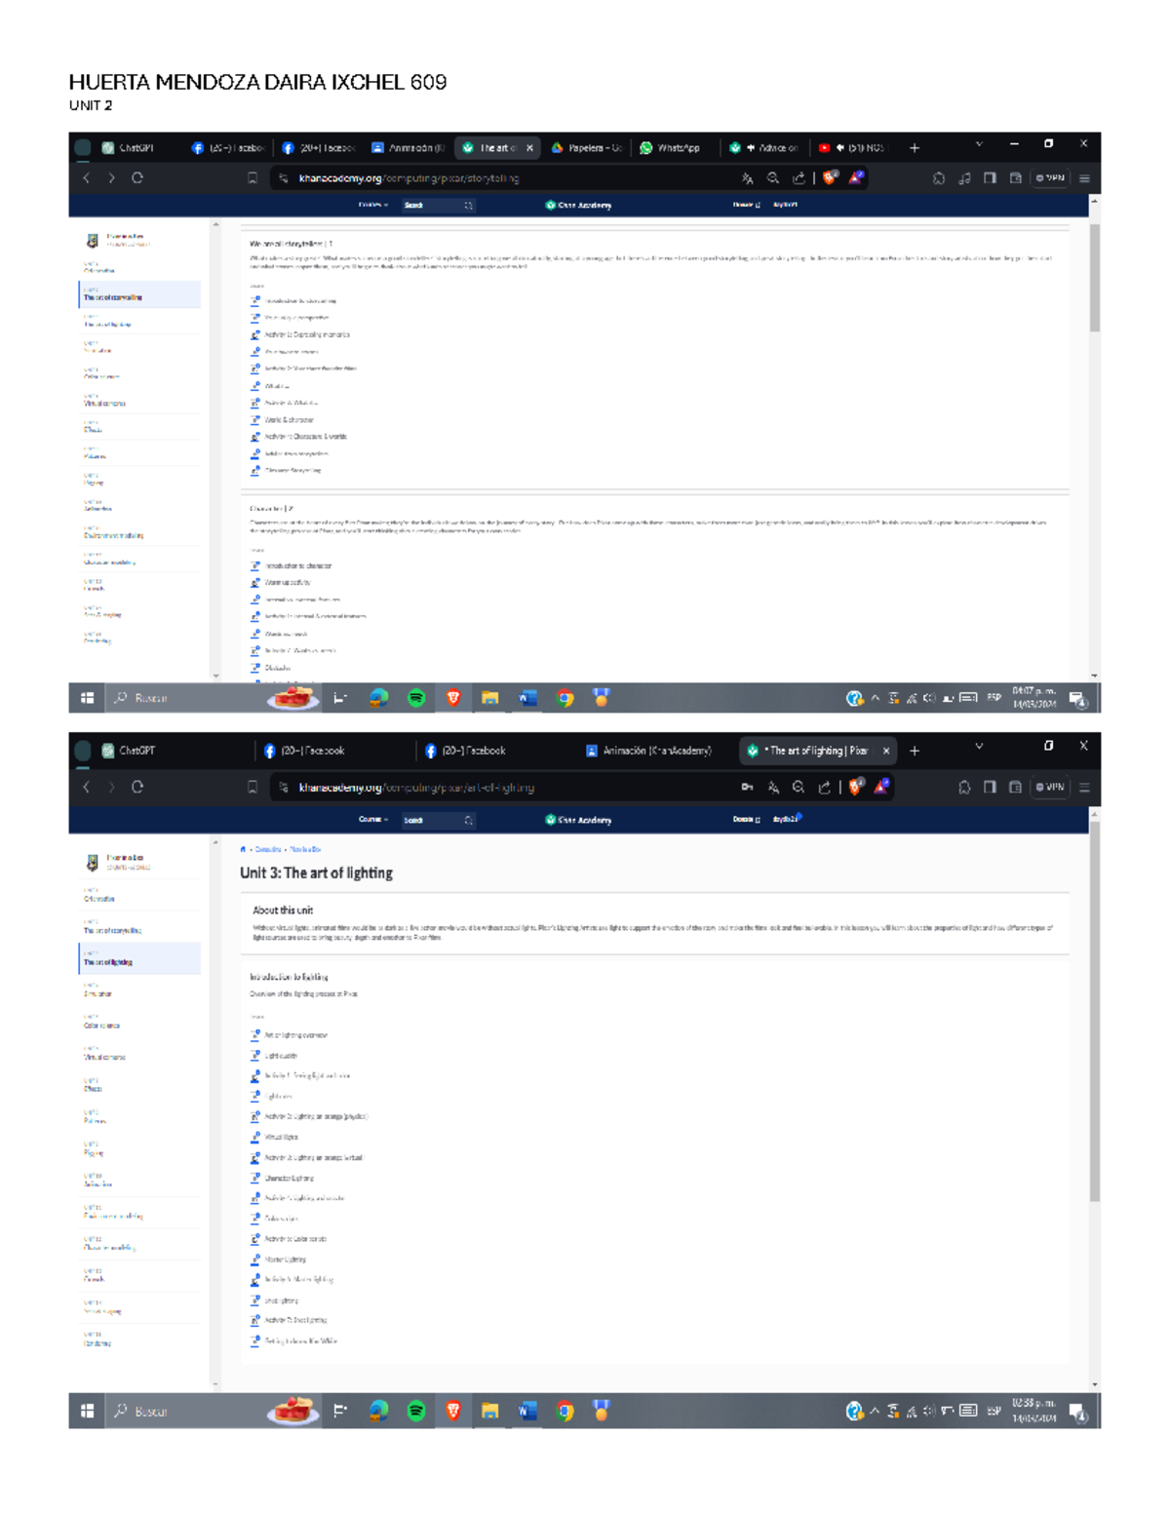Open WhatsApp tab in the upper browser window

pos(671,148)
